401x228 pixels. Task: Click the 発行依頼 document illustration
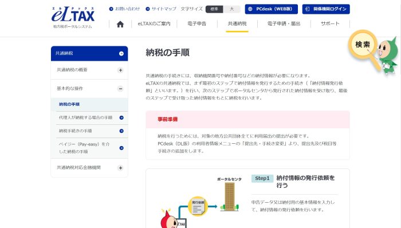tap(198, 206)
